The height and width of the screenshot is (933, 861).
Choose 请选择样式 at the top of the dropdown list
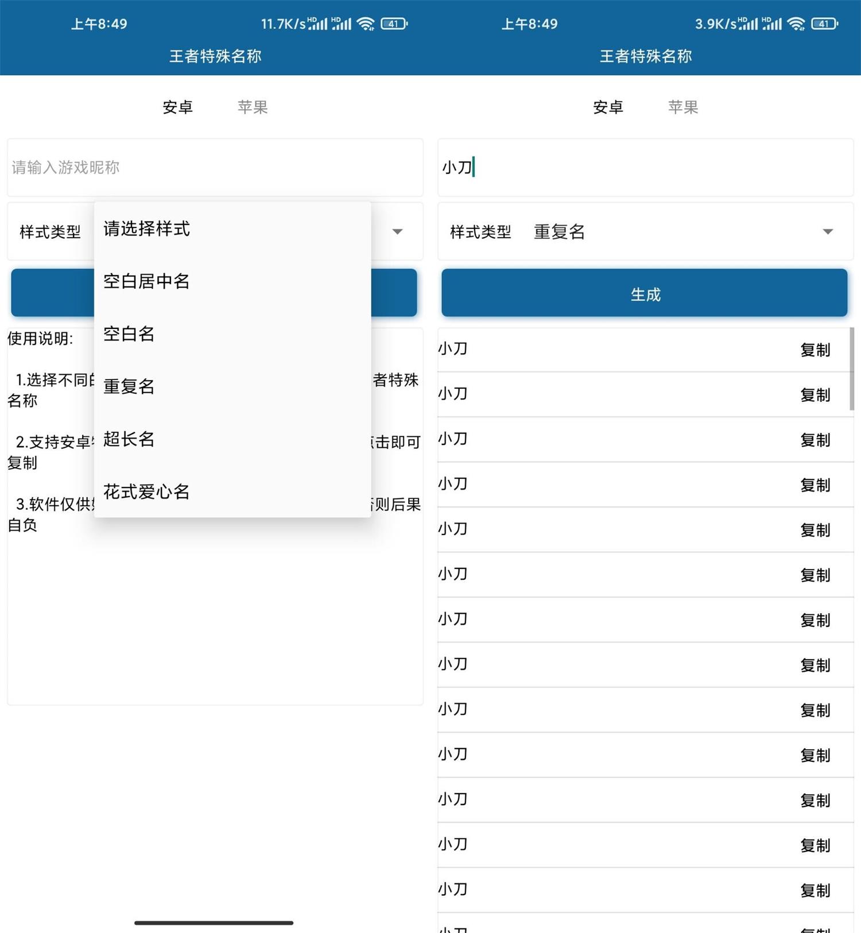(x=146, y=229)
